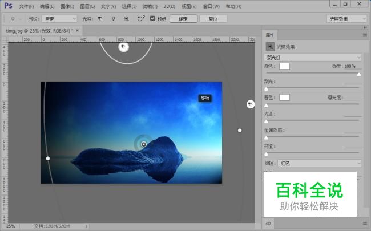Open the 3D(D) menu
This screenshot has width=371, height=231.
(170, 6)
